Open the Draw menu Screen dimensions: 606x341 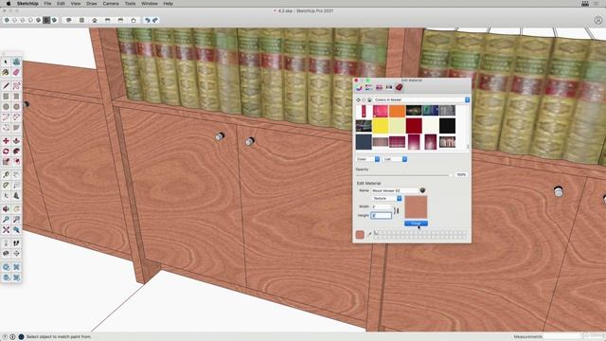tap(91, 4)
